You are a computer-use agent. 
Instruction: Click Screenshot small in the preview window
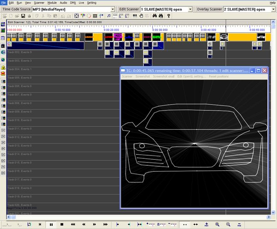pyautogui.click(x=163, y=76)
